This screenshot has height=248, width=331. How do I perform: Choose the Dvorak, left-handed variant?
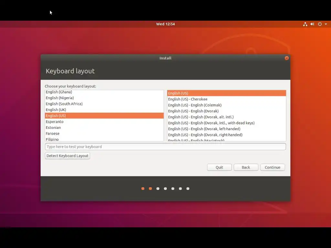[x=227, y=129]
